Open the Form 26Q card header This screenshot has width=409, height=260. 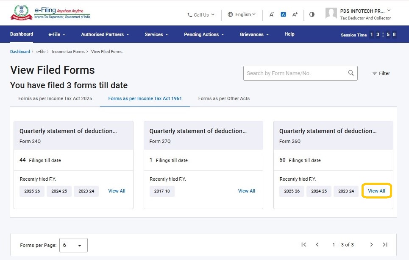[334, 135]
